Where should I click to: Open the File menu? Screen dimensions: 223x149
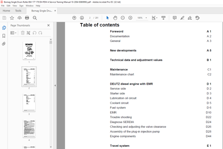(3, 6)
